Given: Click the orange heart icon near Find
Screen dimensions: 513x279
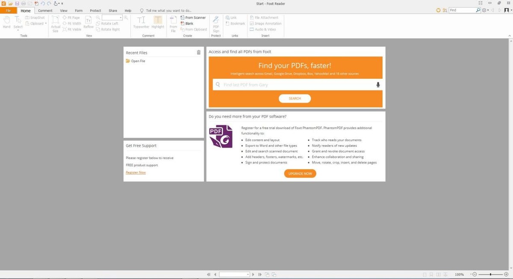Looking at the screenshot, I should click(x=438, y=10).
